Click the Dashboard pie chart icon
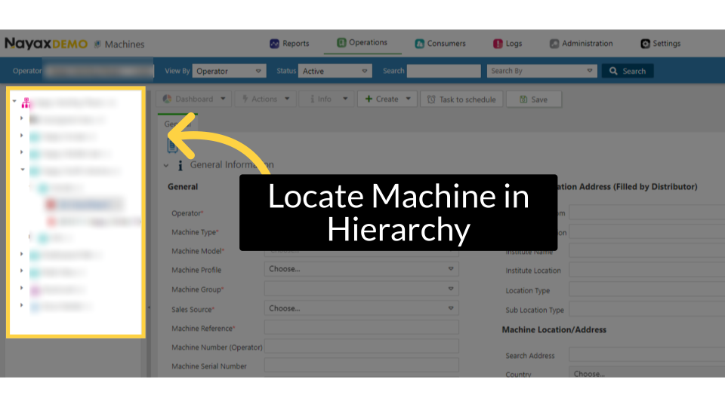725x407 pixels. (x=168, y=99)
